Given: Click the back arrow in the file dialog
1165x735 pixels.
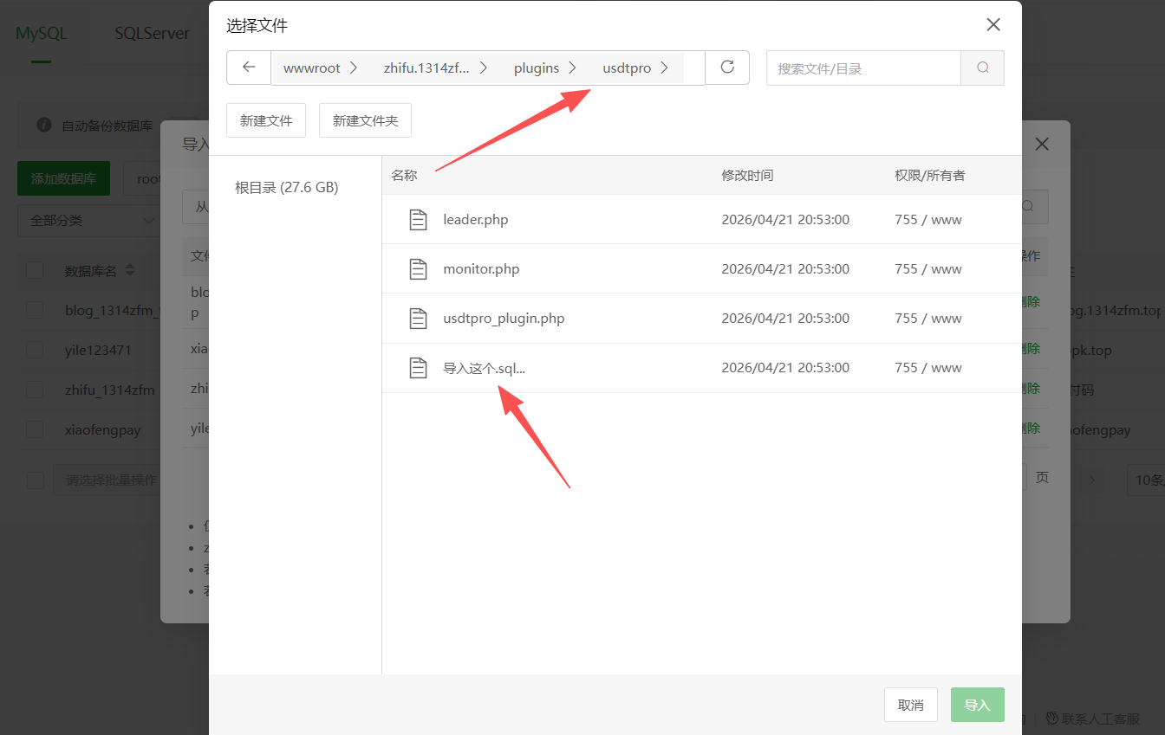Looking at the screenshot, I should (249, 68).
